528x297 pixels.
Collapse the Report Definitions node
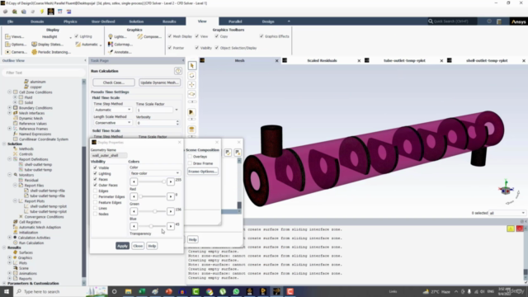pyautogui.click(x=9, y=159)
